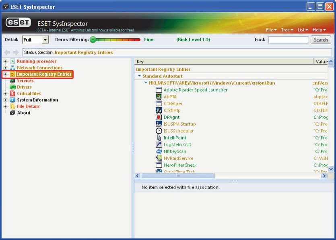This screenshot has width=336, height=240.
Task: Select Services in the tree
Action: point(25,81)
